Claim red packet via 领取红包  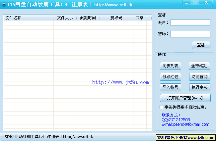[x=171, y=77]
